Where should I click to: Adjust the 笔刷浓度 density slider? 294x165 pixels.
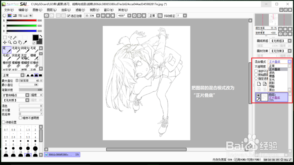31,90
